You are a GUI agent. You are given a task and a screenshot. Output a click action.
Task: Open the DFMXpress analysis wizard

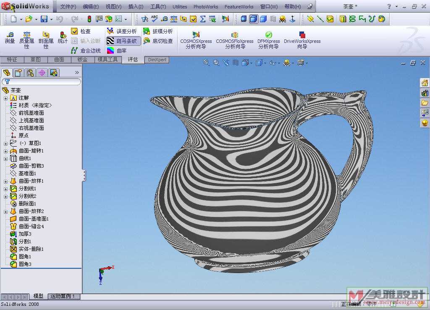tap(268, 35)
